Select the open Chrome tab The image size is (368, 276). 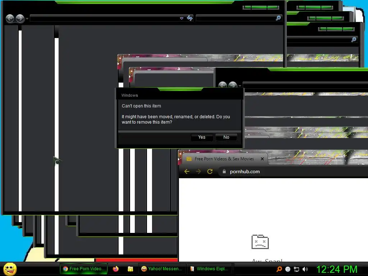(224, 159)
